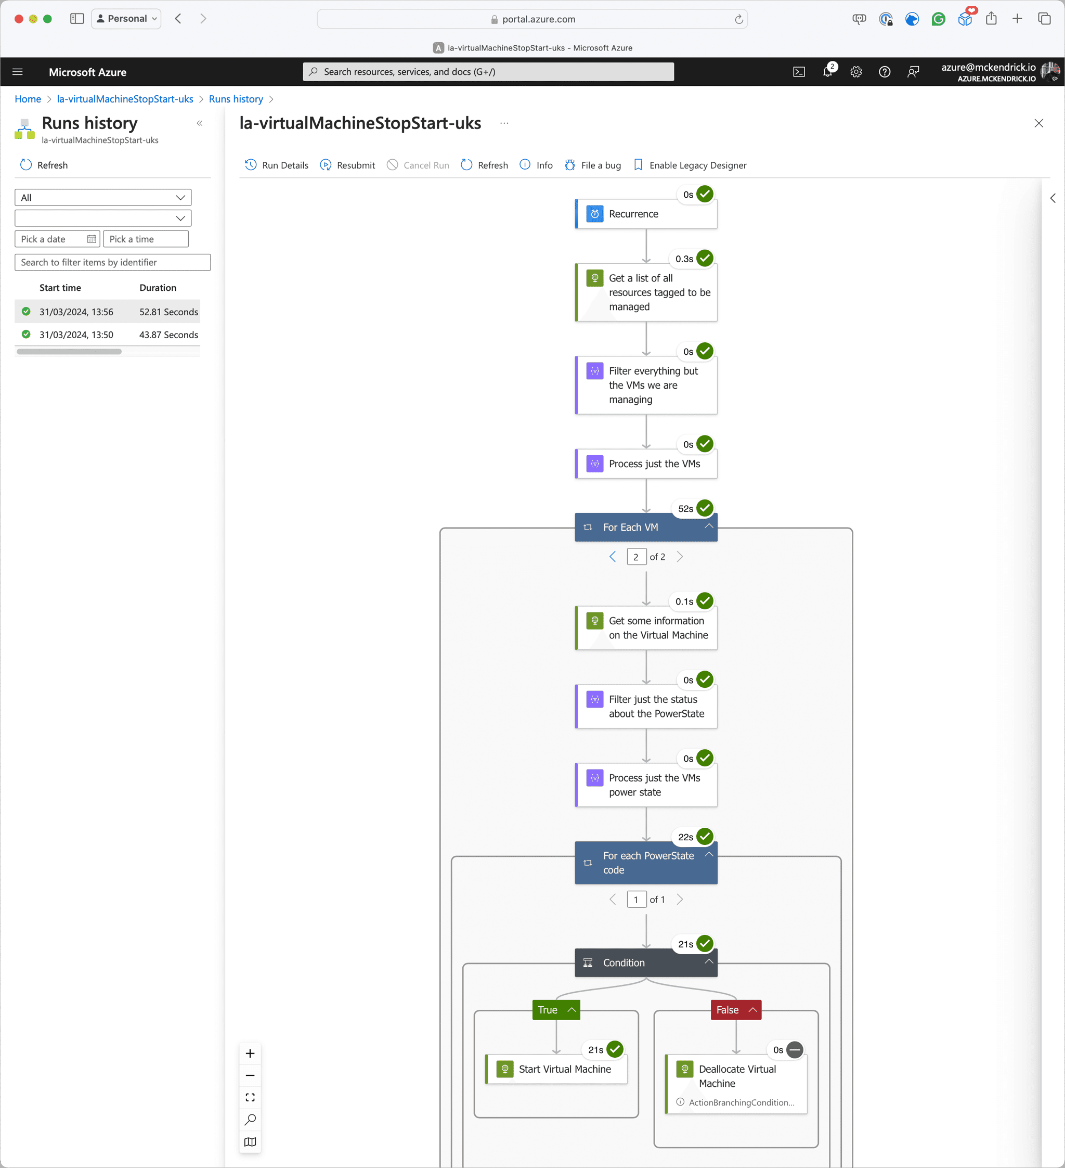Image resolution: width=1065 pixels, height=1168 pixels.
Task: Collapse the For Each VM loop
Action: pyautogui.click(x=708, y=526)
